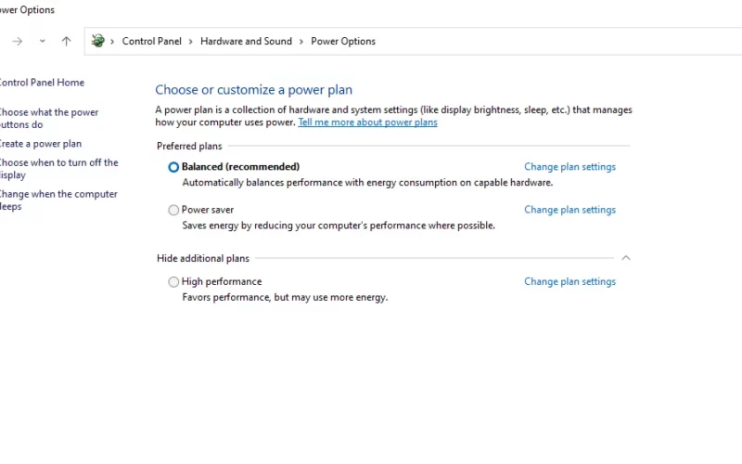
Task: Change plan settings for High performance
Action: (569, 281)
